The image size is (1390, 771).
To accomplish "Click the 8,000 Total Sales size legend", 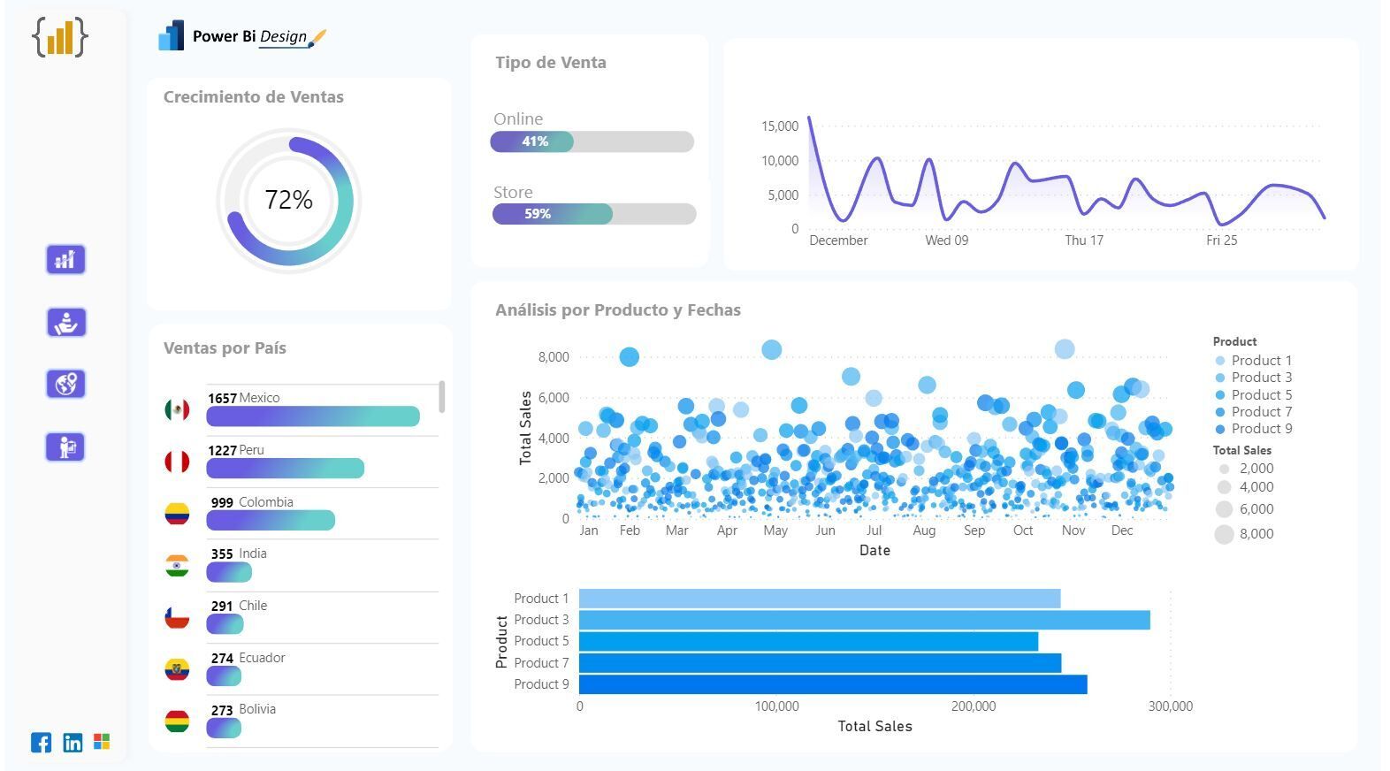I will (1245, 534).
